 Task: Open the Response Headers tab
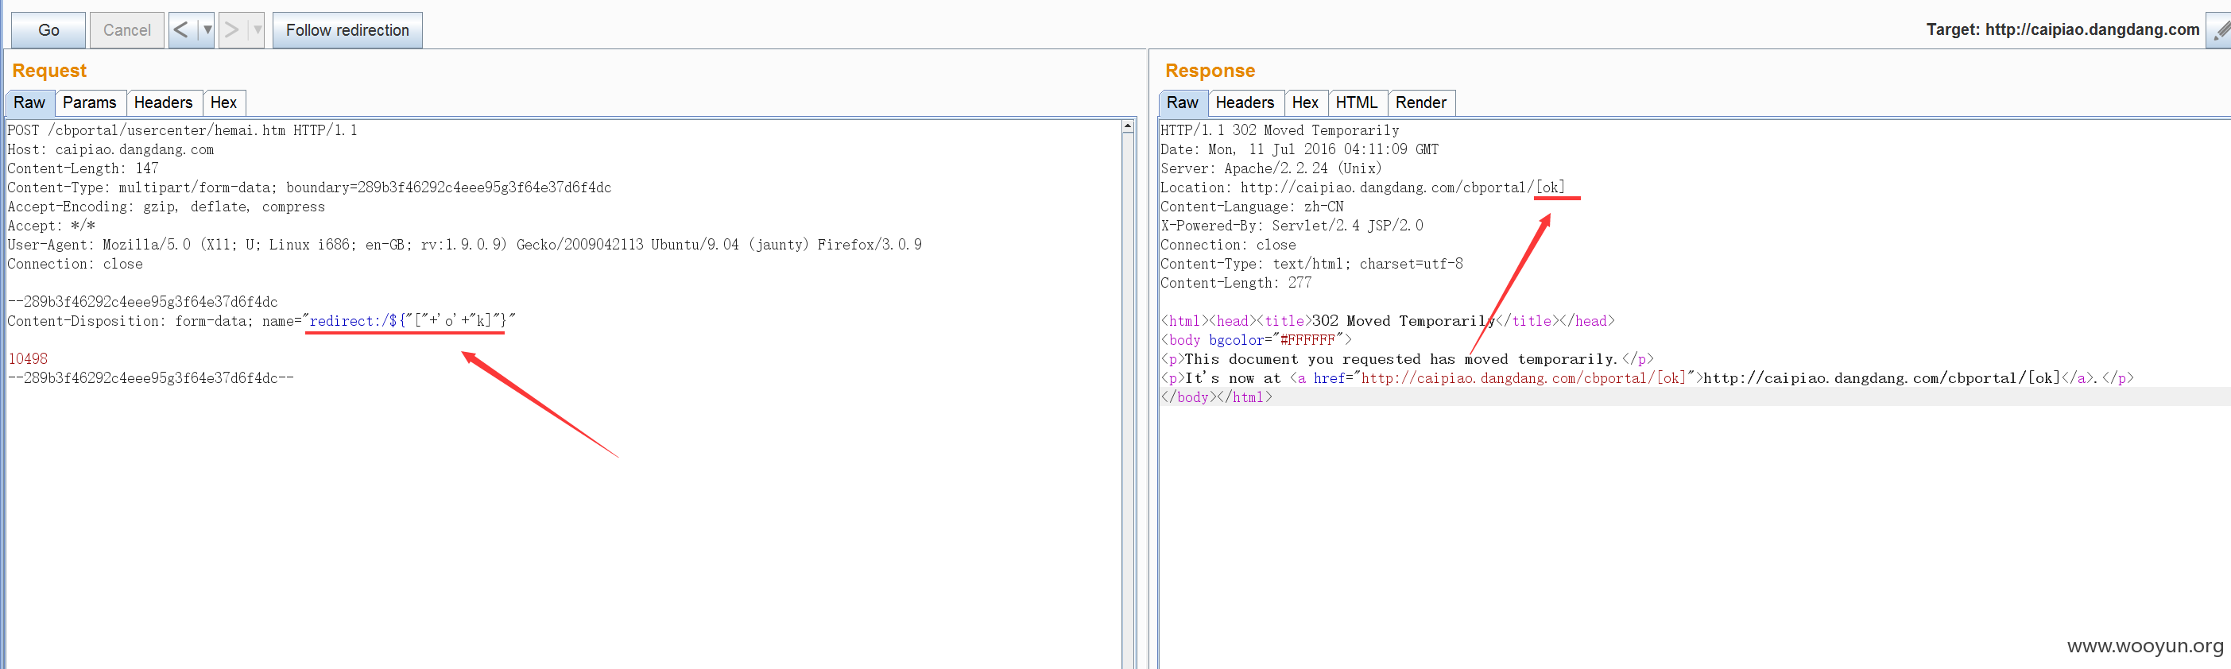pyautogui.click(x=1245, y=103)
